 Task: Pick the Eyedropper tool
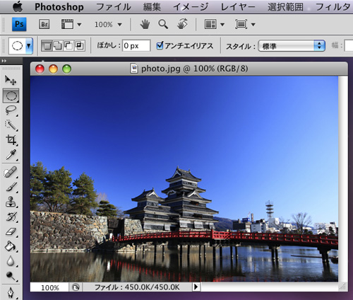(x=11, y=155)
